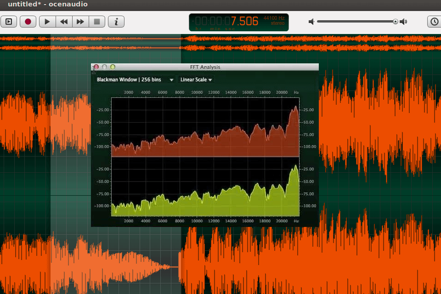This screenshot has height=294, width=441.
Task: Minimize the FFT Analysis window
Action: pyautogui.click(x=104, y=67)
